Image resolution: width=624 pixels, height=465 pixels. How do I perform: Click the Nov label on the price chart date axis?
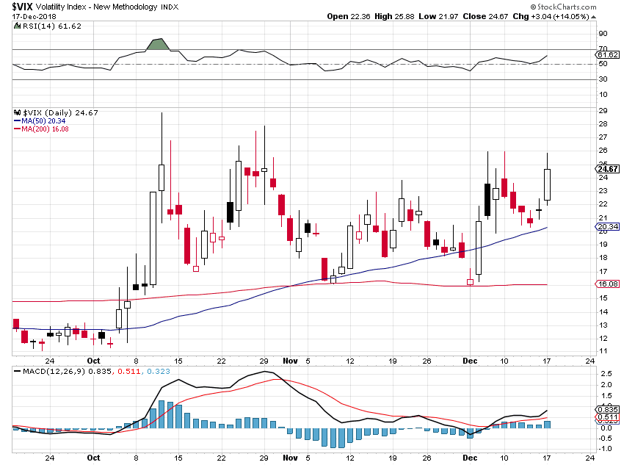click(x=290, y=361)
